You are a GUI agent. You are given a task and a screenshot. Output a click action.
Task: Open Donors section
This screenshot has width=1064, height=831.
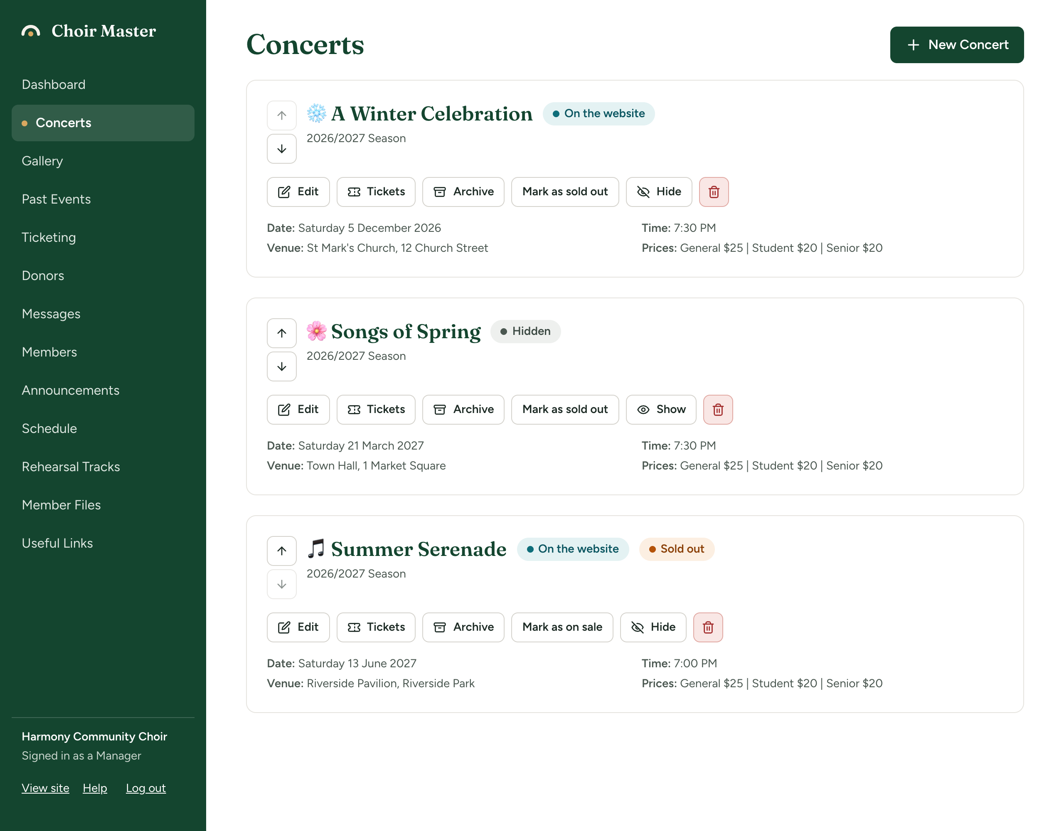tap(103, 276)
